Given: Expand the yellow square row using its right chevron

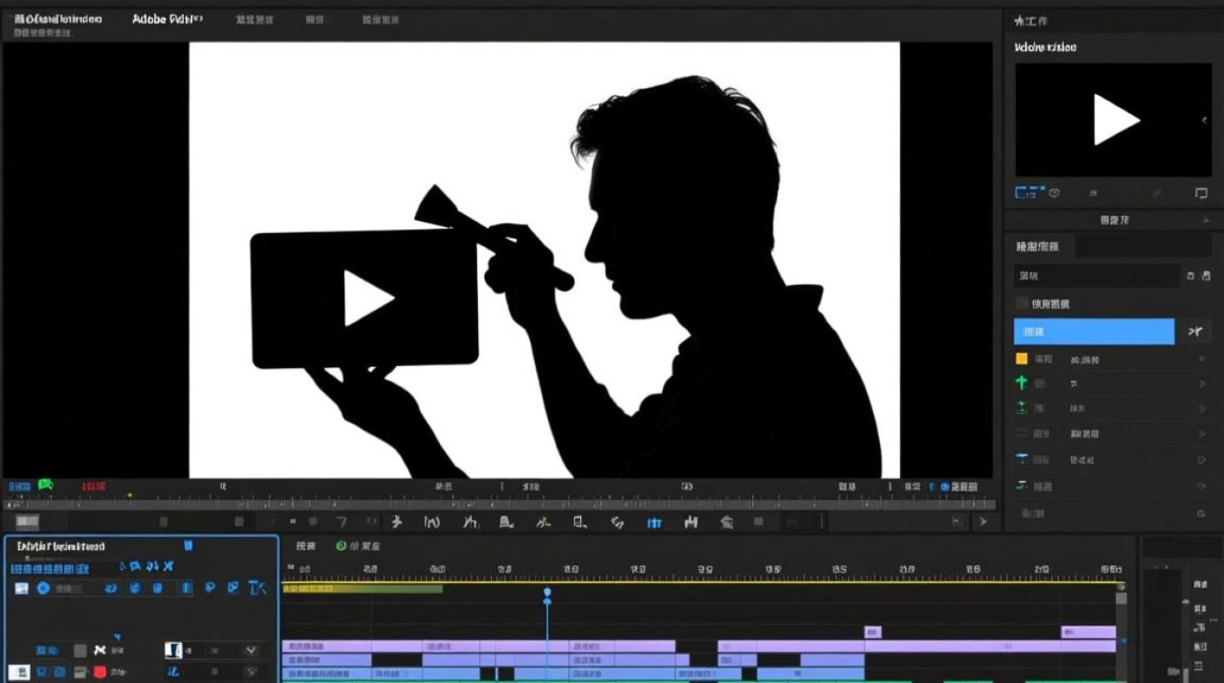Looking at the screenshot, I should [x=1202, y=360].
